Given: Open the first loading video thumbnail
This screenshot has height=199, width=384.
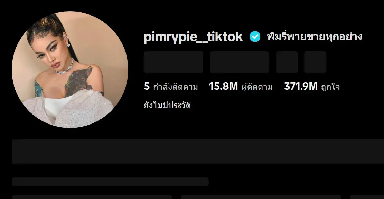Looking at the screenshot, I should coord(92,197).
